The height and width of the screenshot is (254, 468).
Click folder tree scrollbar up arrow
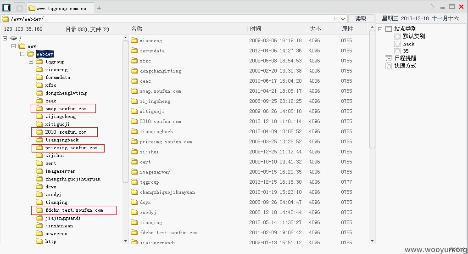pyautogui.click(x=125, y=38)
